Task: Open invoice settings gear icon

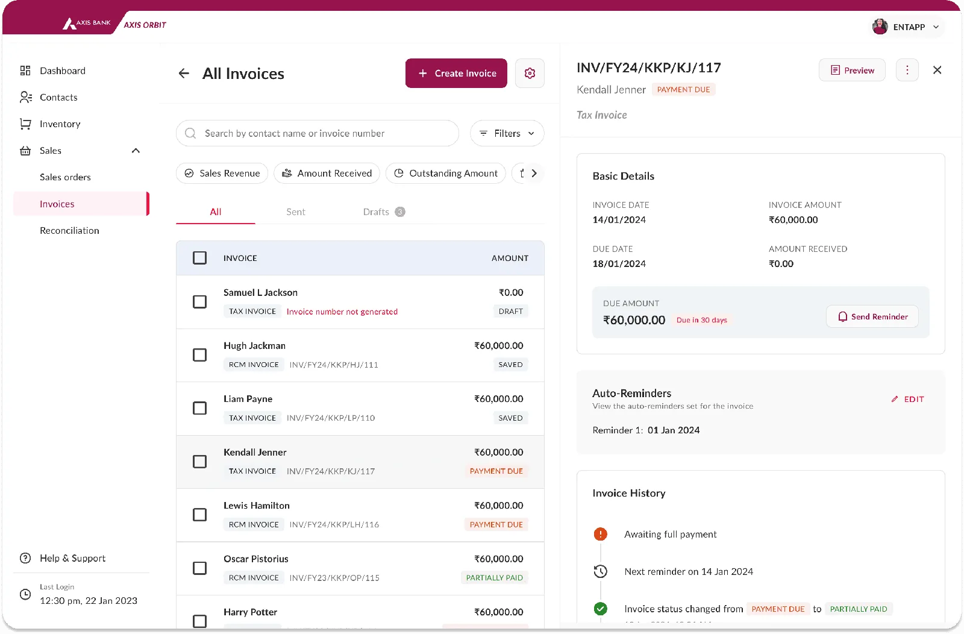Action: (x=530, y=73)
